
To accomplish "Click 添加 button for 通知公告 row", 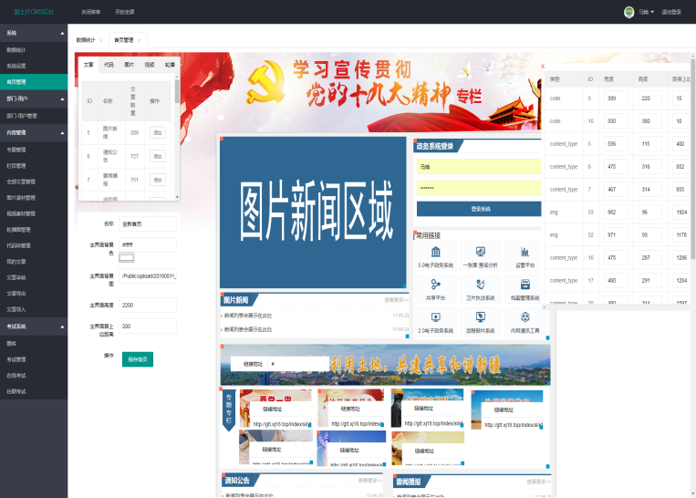I will coord(158,156).
